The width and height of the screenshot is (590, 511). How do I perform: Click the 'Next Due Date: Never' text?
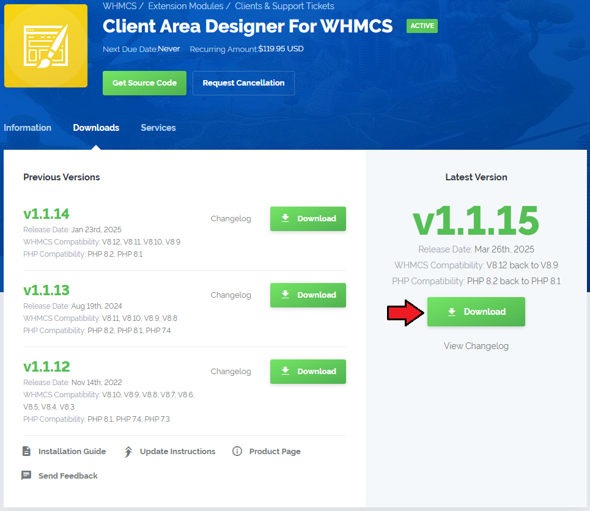tap(141, 50)
